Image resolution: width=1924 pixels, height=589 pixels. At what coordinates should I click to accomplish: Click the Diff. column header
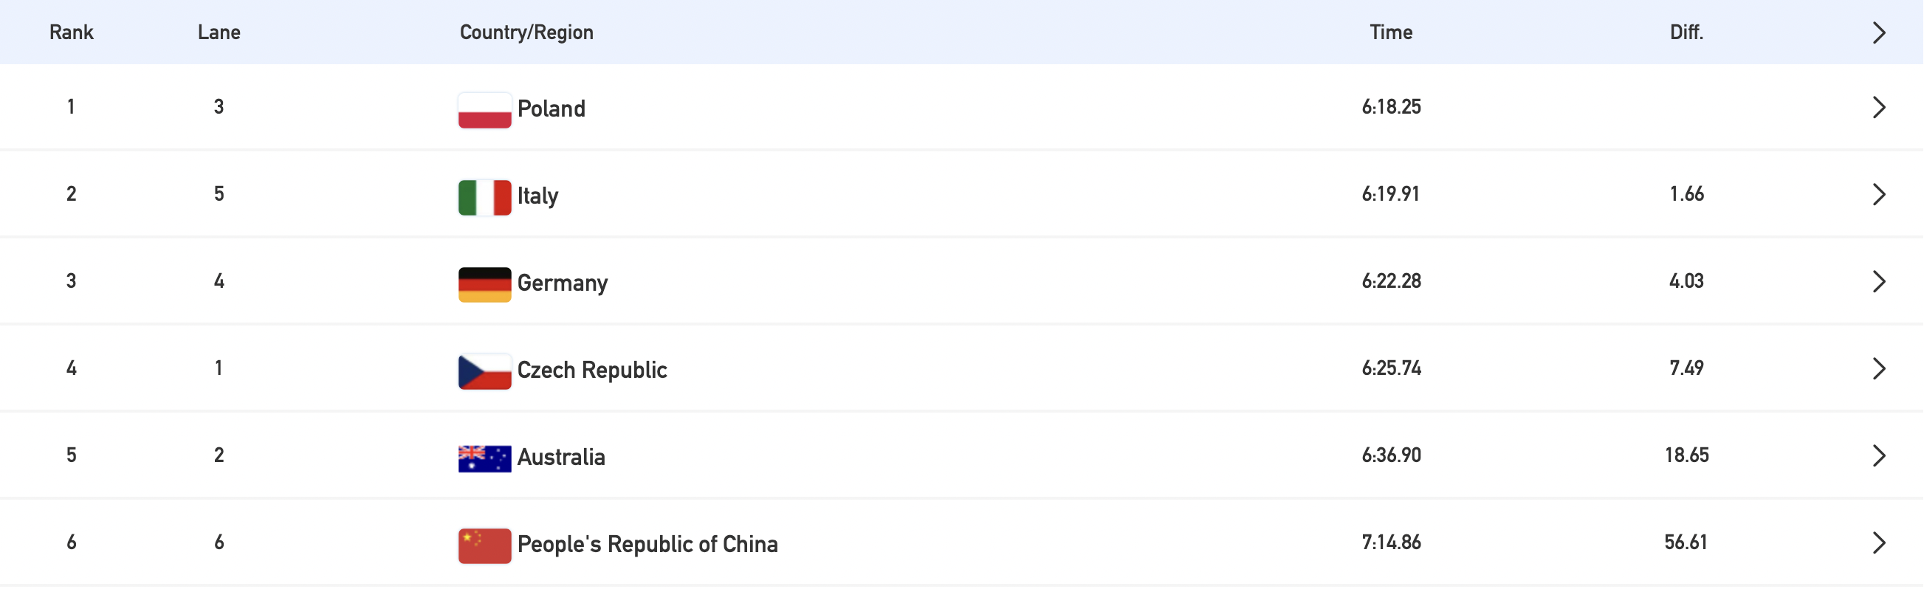(x=1686, y=32)
